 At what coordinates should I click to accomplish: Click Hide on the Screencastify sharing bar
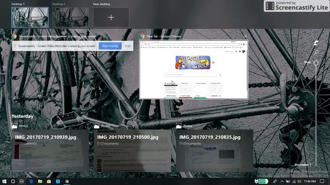pos(127,46)
